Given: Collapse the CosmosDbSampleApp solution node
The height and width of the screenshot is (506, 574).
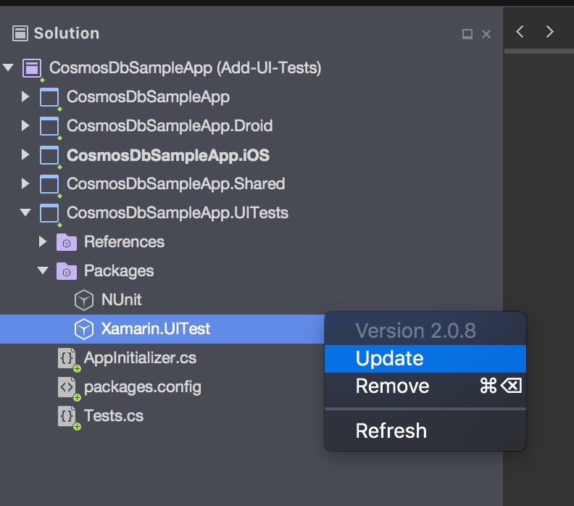Looking at the screenshot, I should coord(8,67).
